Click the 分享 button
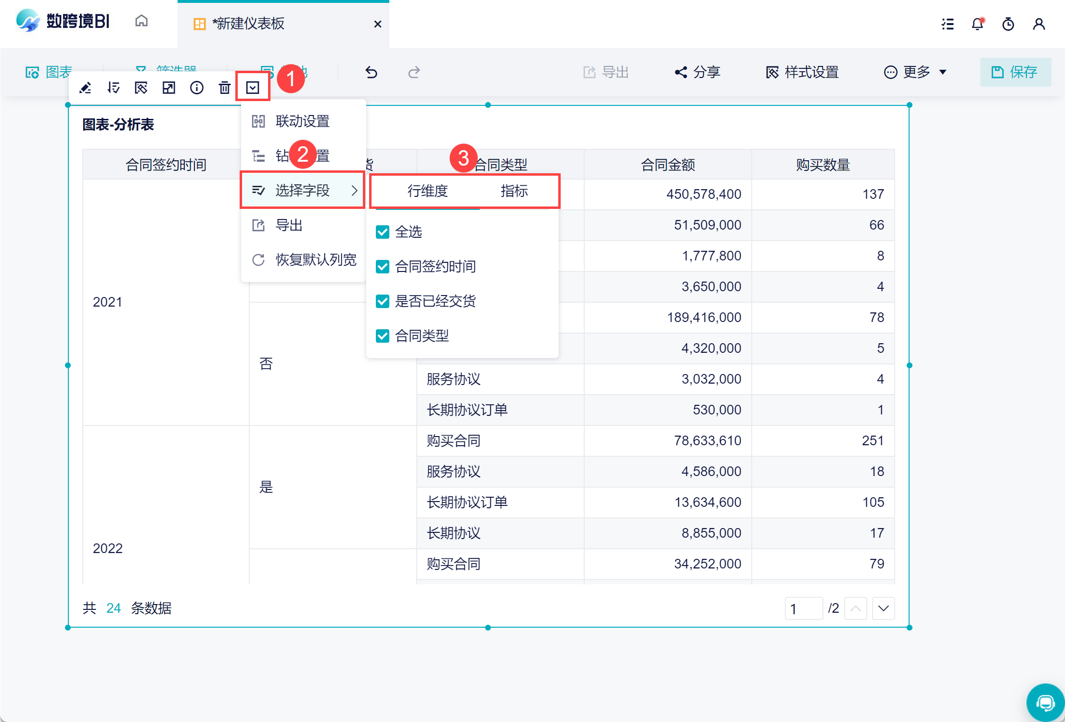This screenshot has width=1065, height=722. (697, 72)
